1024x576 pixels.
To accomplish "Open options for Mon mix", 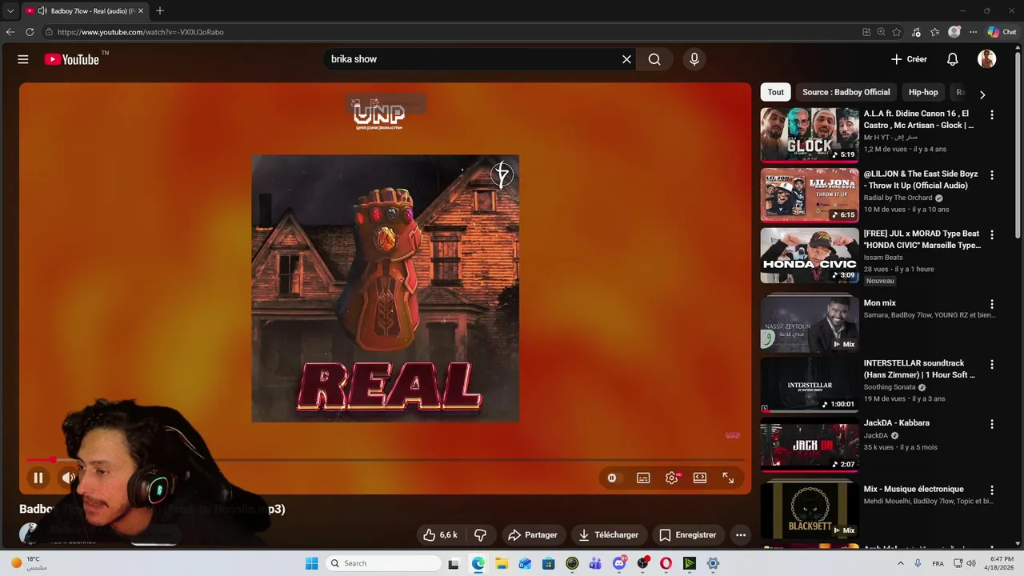I will point(992,305).
